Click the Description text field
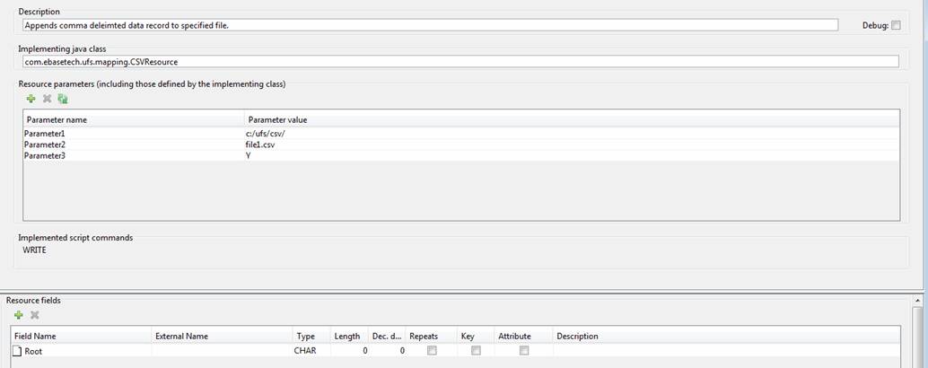The width and height of the screenshot is (928, 368). (x=431, y=25)
